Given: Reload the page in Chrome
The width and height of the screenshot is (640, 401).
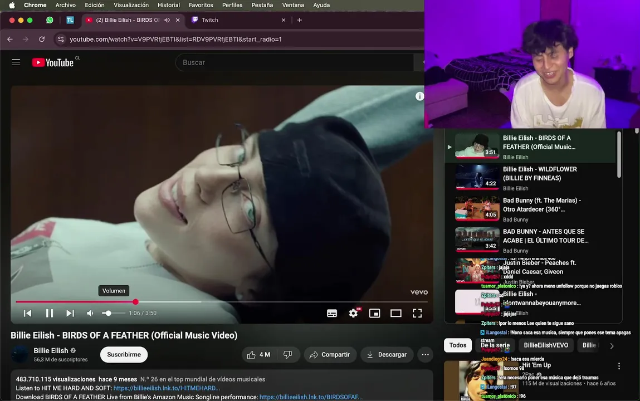Looking at the screenshot, I should (42, 39).
